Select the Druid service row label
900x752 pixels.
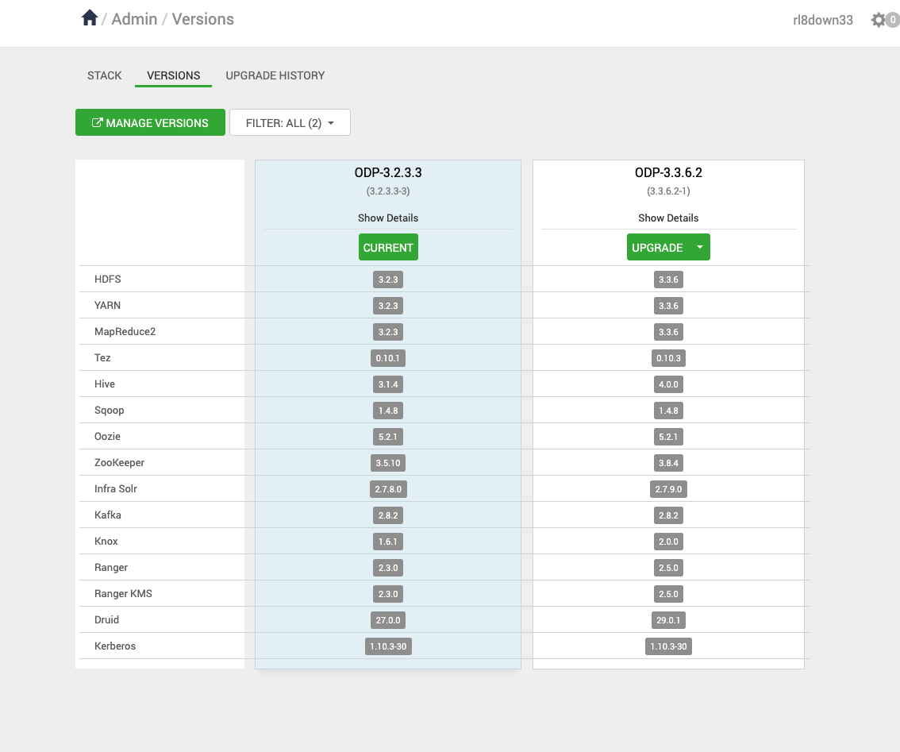(107, 620)
